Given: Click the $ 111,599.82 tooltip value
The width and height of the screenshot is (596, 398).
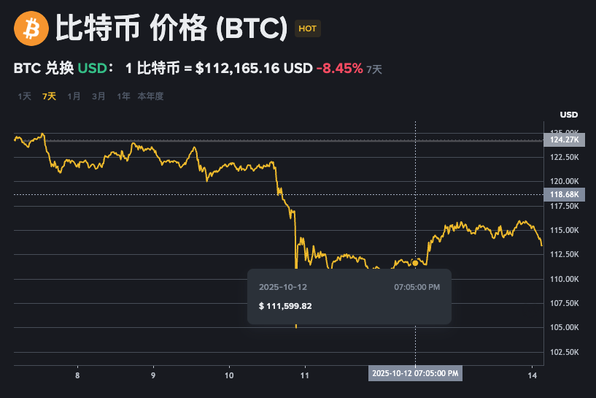Looking at the screenshot, I should click(x=285, y=306).
